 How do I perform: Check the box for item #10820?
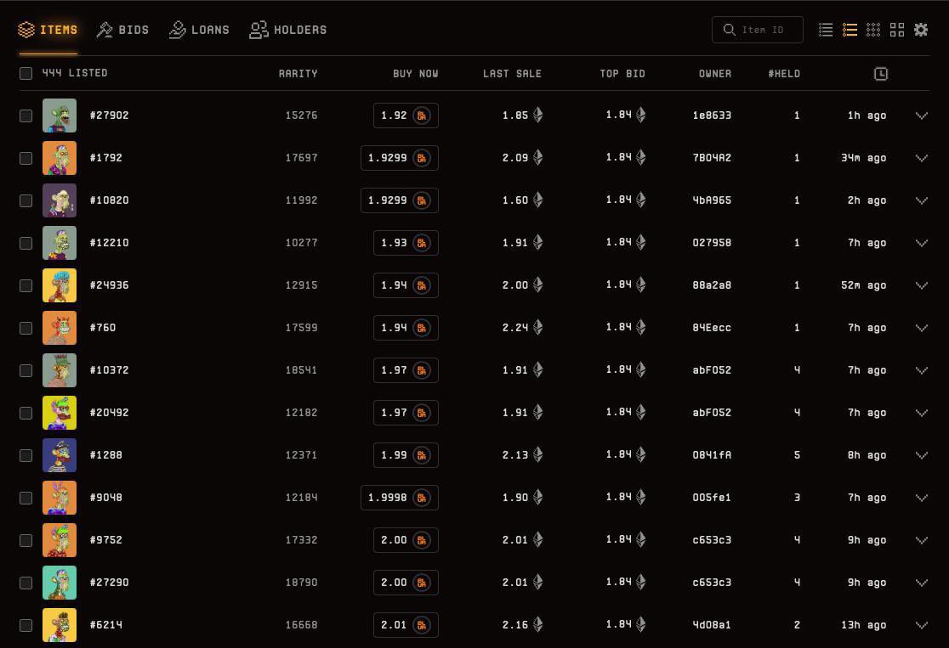click(26, 200)
